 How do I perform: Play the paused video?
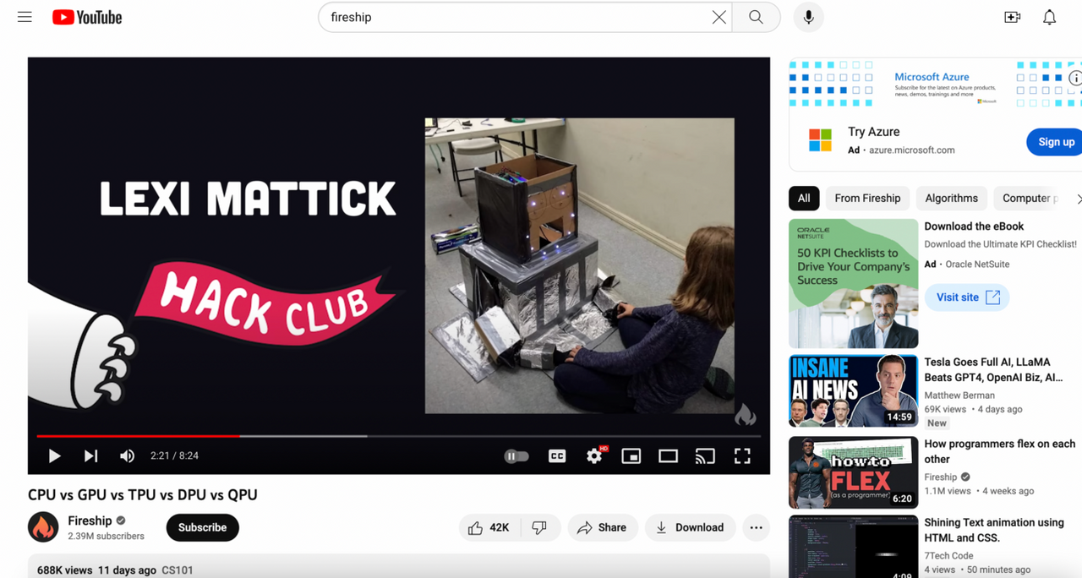(x=54, y=456)
